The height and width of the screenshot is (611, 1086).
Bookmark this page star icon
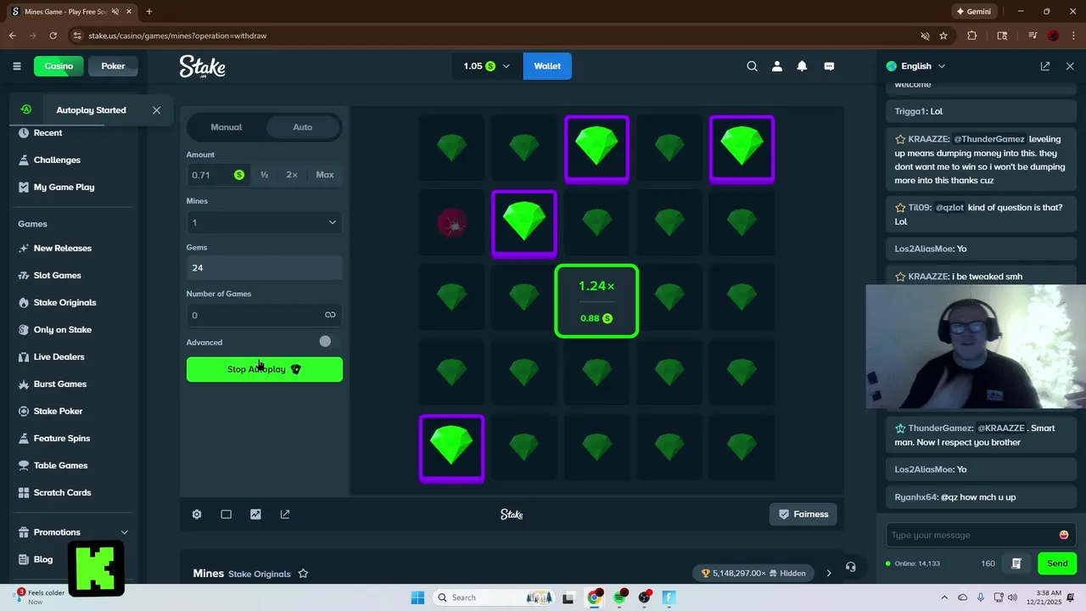click(943, 36)
